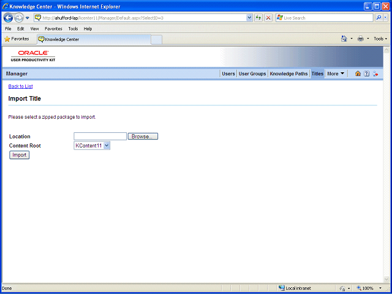Image resolution: width=392 pixels, height=294 pixels.
Task: Switch to the Titles tab
Action: (x=317, y=73)
